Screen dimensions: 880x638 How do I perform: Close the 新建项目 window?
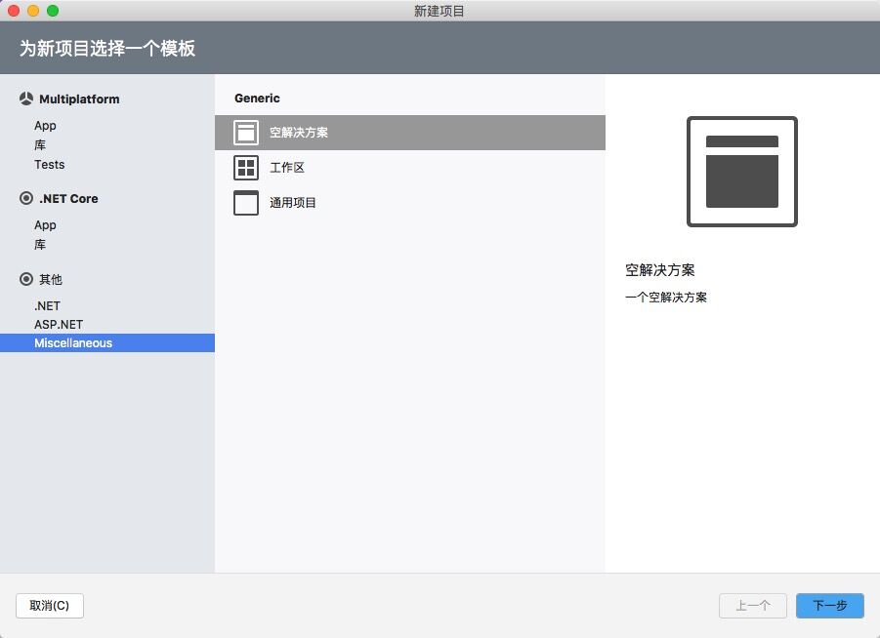[x=14, y=11]
